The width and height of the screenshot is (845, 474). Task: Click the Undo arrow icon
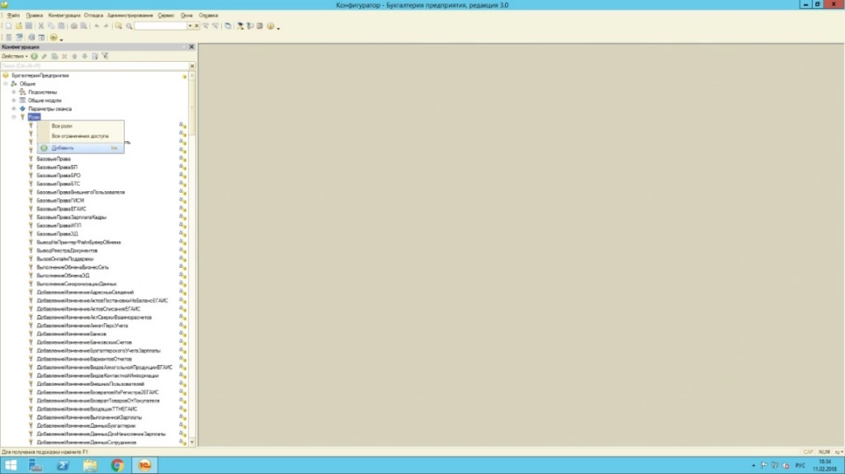click(x=97, y=26)
